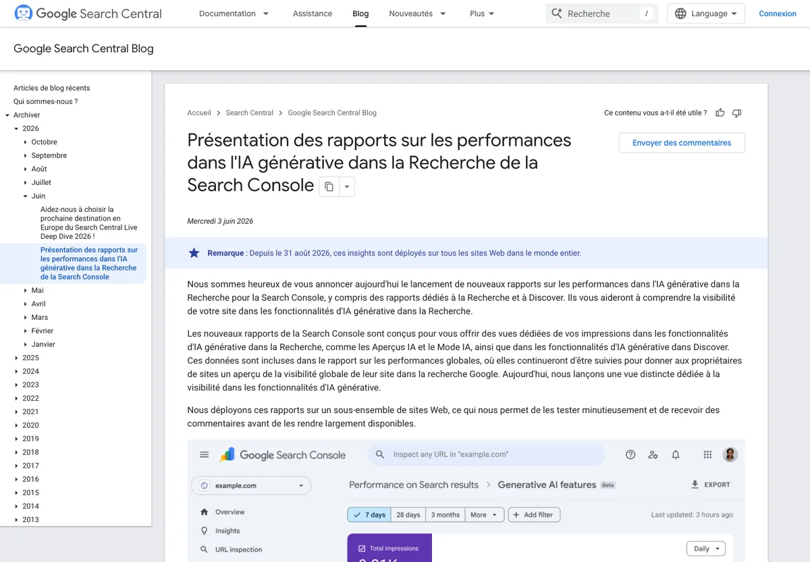Click the Accueil breadcrumb link
Viewport: 810px width, 562px height.
tap(199, 113)
